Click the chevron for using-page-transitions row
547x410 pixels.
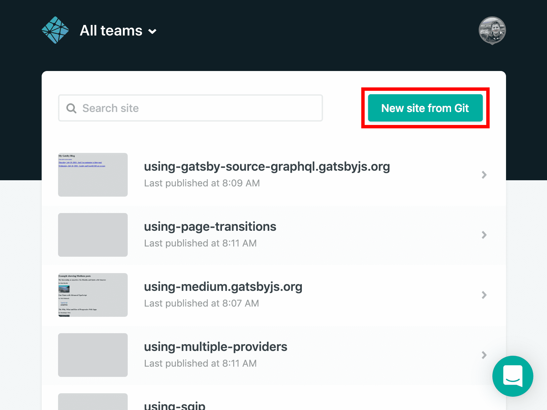484,235
